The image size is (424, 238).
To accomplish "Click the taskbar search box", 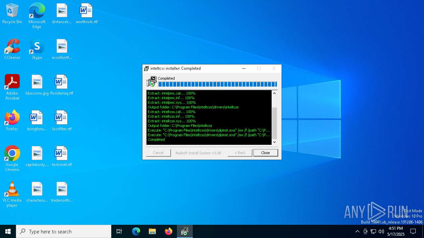I will [64, 231].
